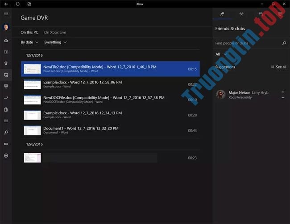Image resolution: width=290 pixels, height=224 pixels.
Task: Add Major Nelson with the plus icon
Action: click(283, 92)
